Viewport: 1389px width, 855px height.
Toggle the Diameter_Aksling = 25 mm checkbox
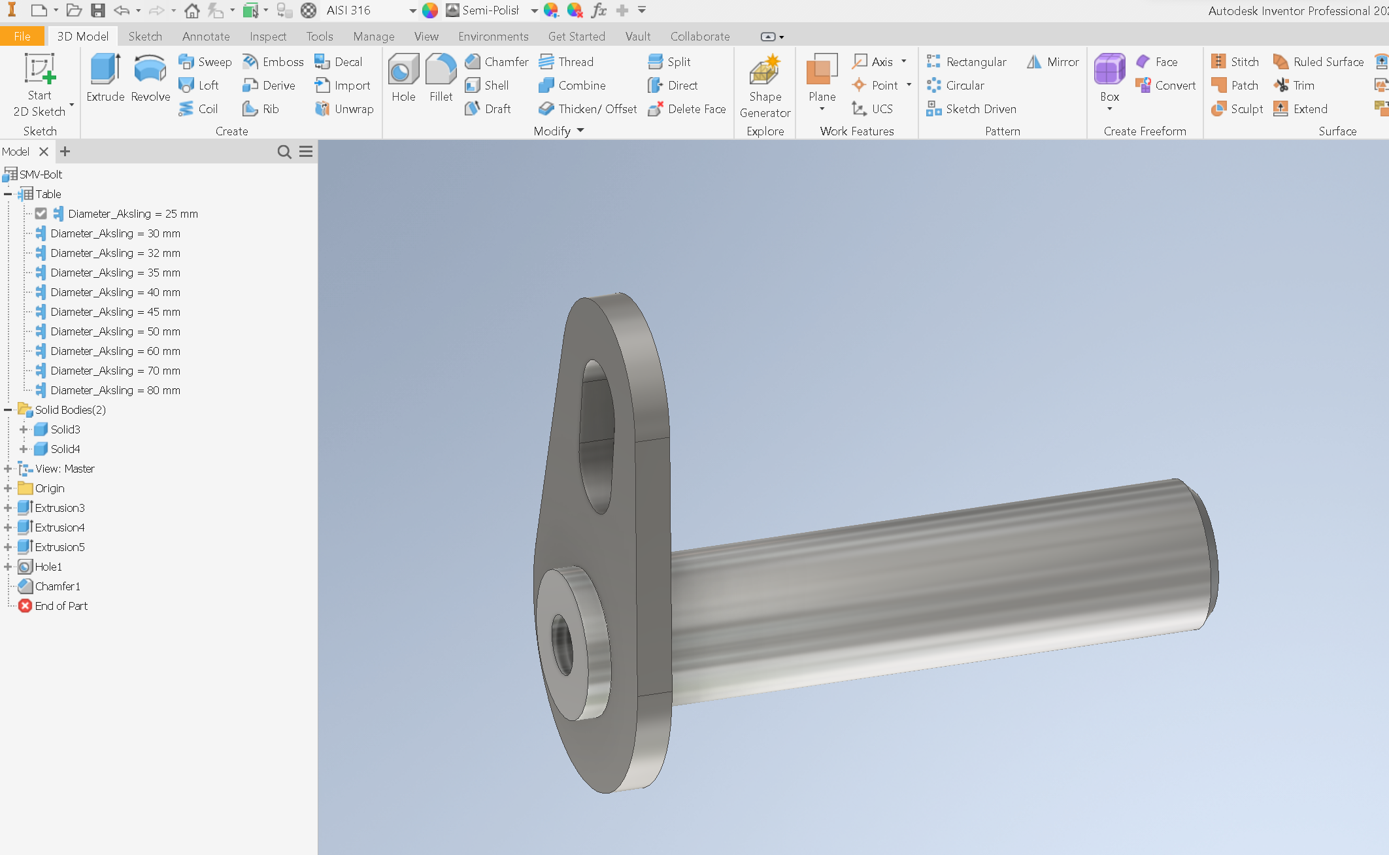(41, 214)
